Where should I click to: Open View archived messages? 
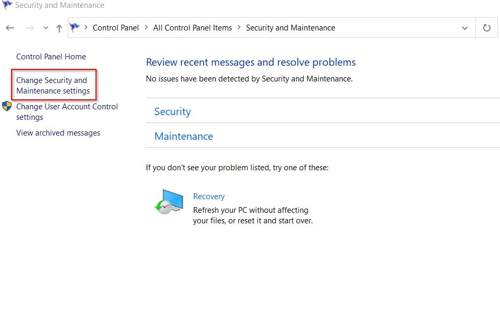(x=58, y=133)
